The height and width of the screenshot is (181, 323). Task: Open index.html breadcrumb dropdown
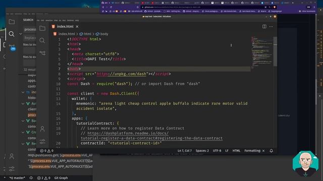67,34
